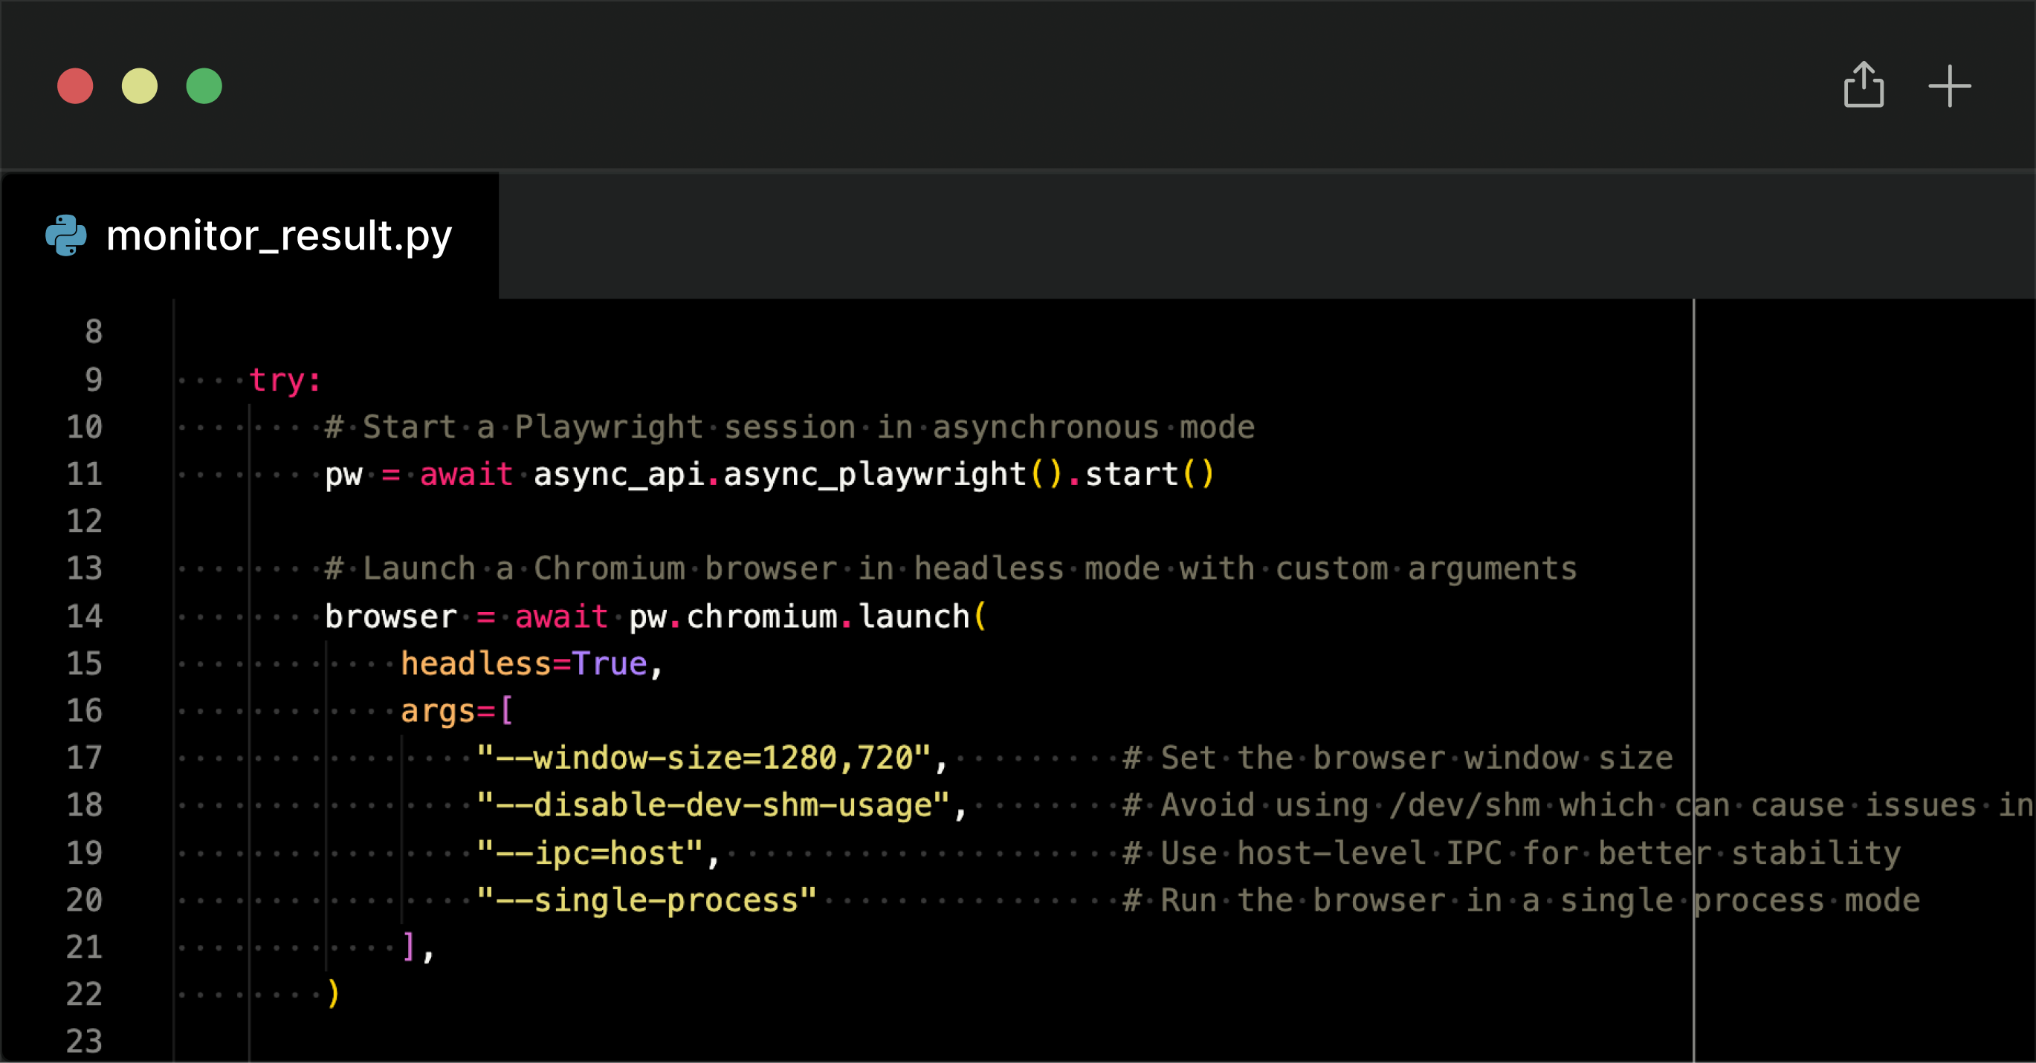The width and height of the screenshot is (2036, 1063).
Task: Click the 'pw' variable on line 11
Action: pos(343,475)
